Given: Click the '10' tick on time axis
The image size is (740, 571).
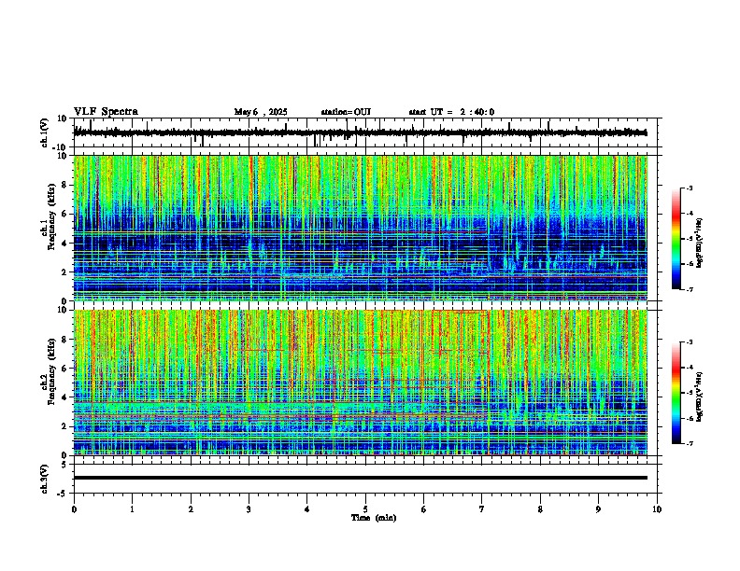Looking at the screenshot, I should pyautogui.click(x=657, y=508).
